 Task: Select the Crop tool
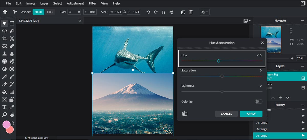4,39
